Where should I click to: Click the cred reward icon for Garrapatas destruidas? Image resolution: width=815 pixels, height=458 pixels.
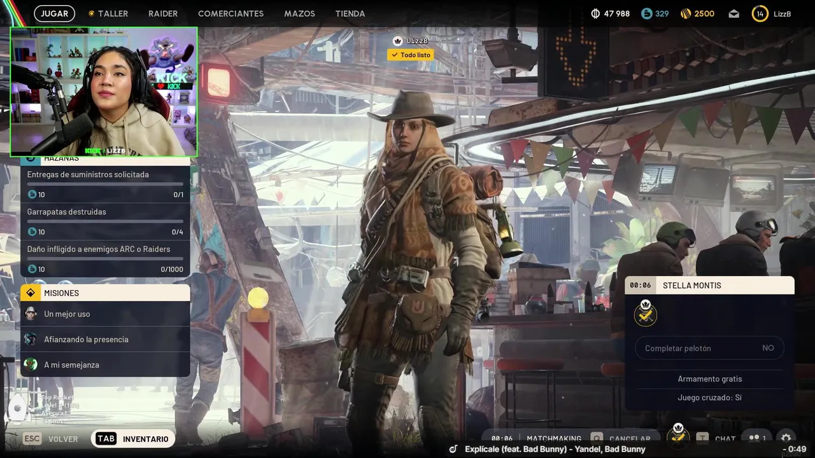[32, 232]
